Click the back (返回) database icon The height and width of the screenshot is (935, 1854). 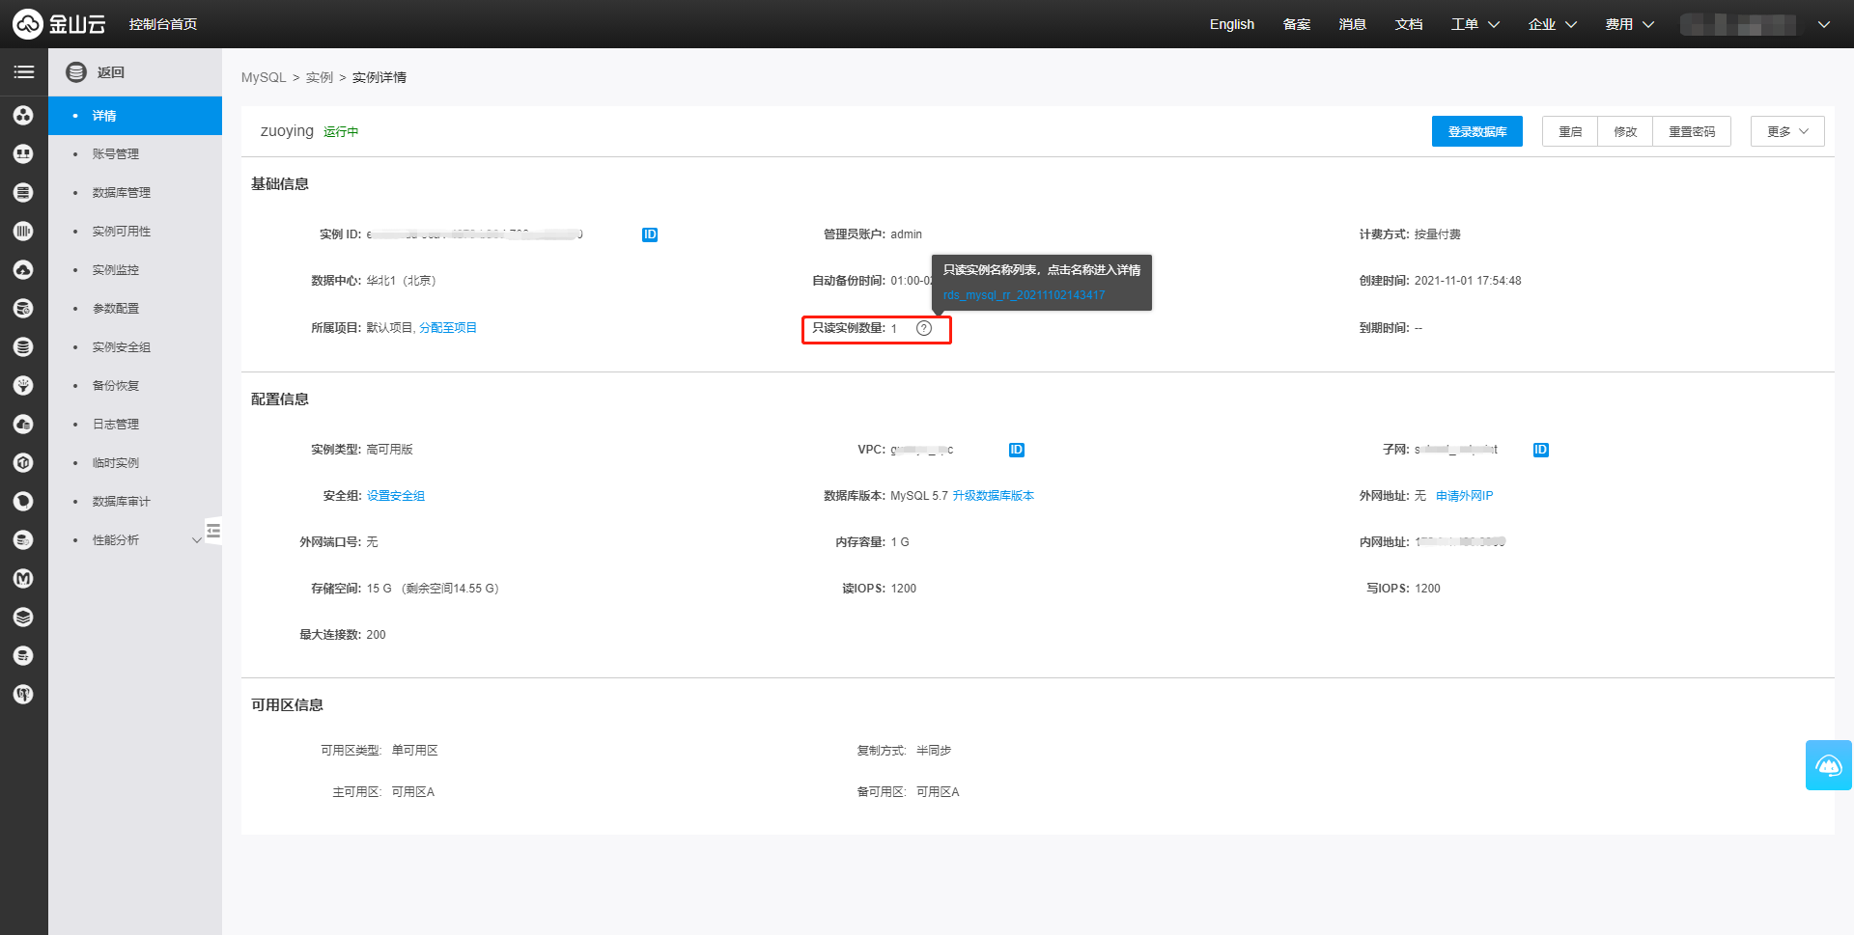(x=76, y=72)
